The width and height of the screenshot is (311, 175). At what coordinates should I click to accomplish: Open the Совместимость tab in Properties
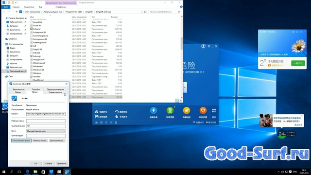[x=55, y=92]
